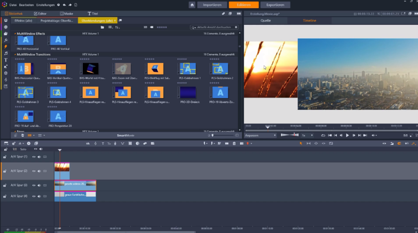Select the transitions lightning sidebar icon
The width and height of the screenshot is (418, 233).
point(6,47)
